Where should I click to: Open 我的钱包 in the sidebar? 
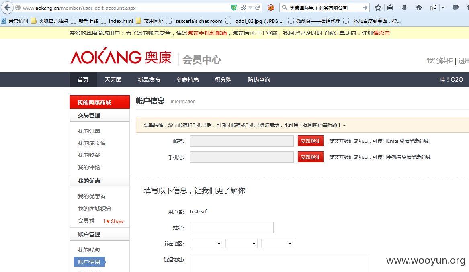(x=89, y=250)
